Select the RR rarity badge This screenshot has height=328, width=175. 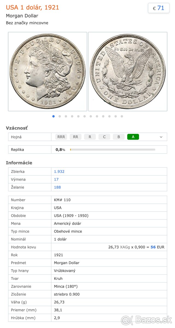click(x=76, y=137)
